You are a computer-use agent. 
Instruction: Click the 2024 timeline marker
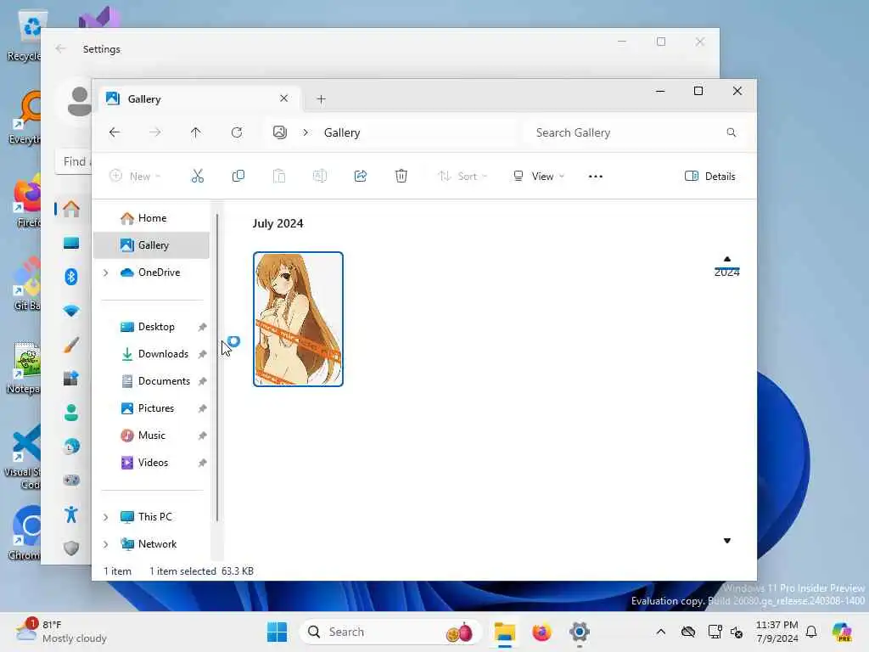[x=726, y=272]
